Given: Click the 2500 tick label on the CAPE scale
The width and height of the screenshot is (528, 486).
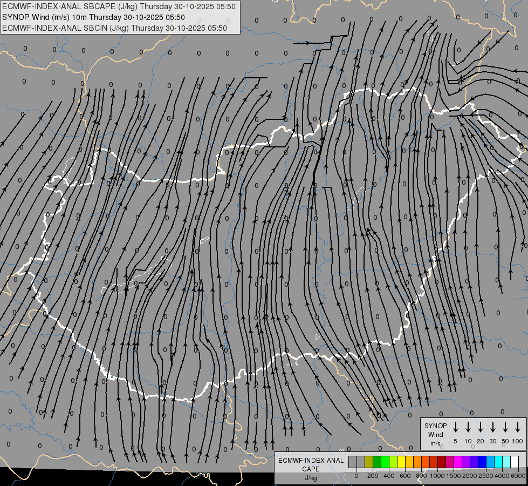Looking at the screenshot, I should click(x=486, y=476).
